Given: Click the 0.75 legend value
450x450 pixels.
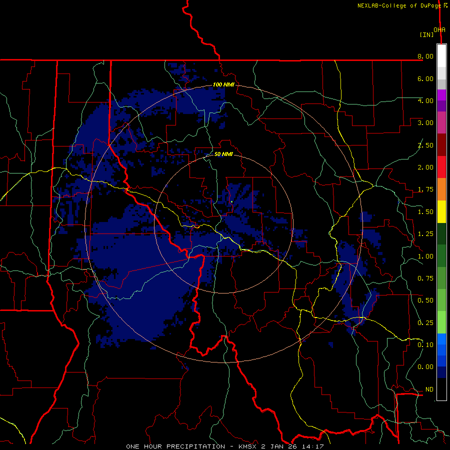Looking at the screenshot, I should tap(425, 278).
